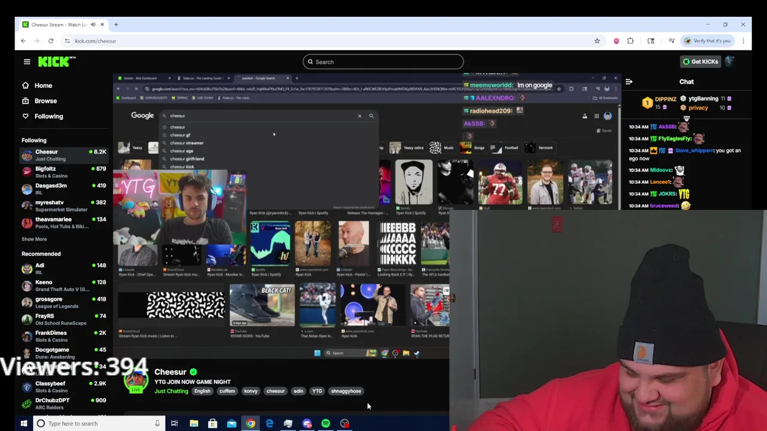Open the Bigfoltz channel in sidebar

[x=64, y=172]
